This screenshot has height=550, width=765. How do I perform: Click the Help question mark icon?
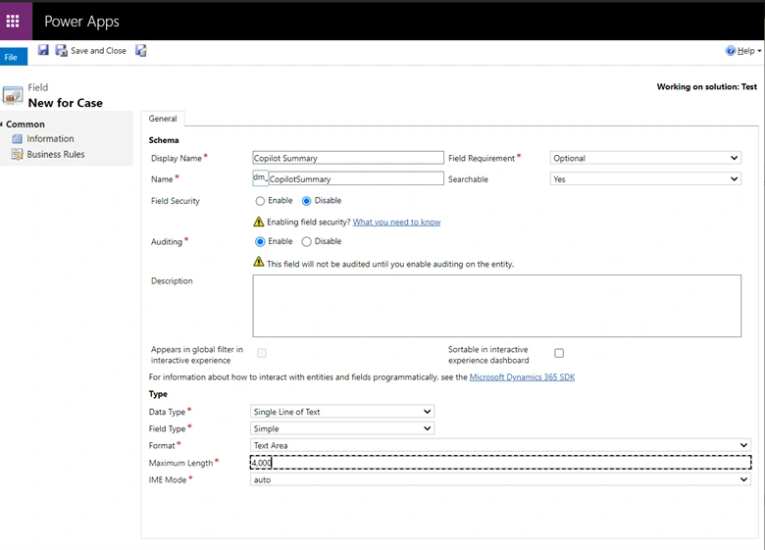[x=730, y=51]
